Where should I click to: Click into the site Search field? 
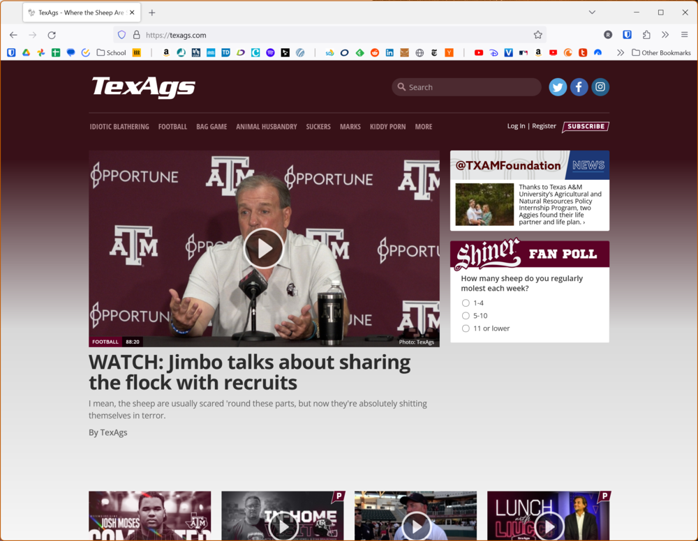pos(471,87)
